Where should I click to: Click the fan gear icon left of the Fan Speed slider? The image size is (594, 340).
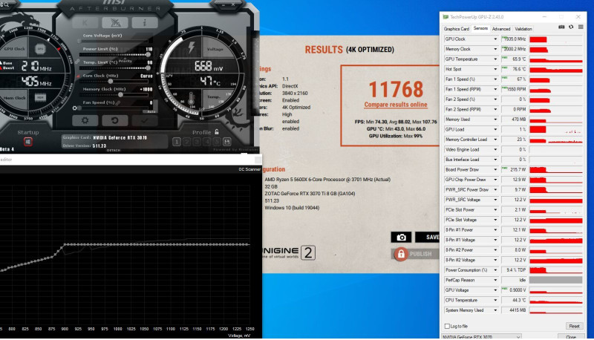(x=75, y=108)
